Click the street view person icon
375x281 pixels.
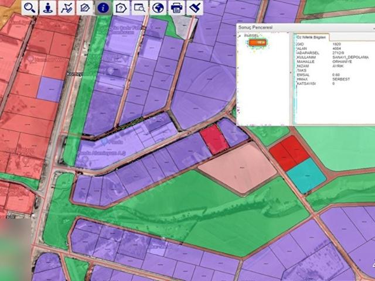47,8
